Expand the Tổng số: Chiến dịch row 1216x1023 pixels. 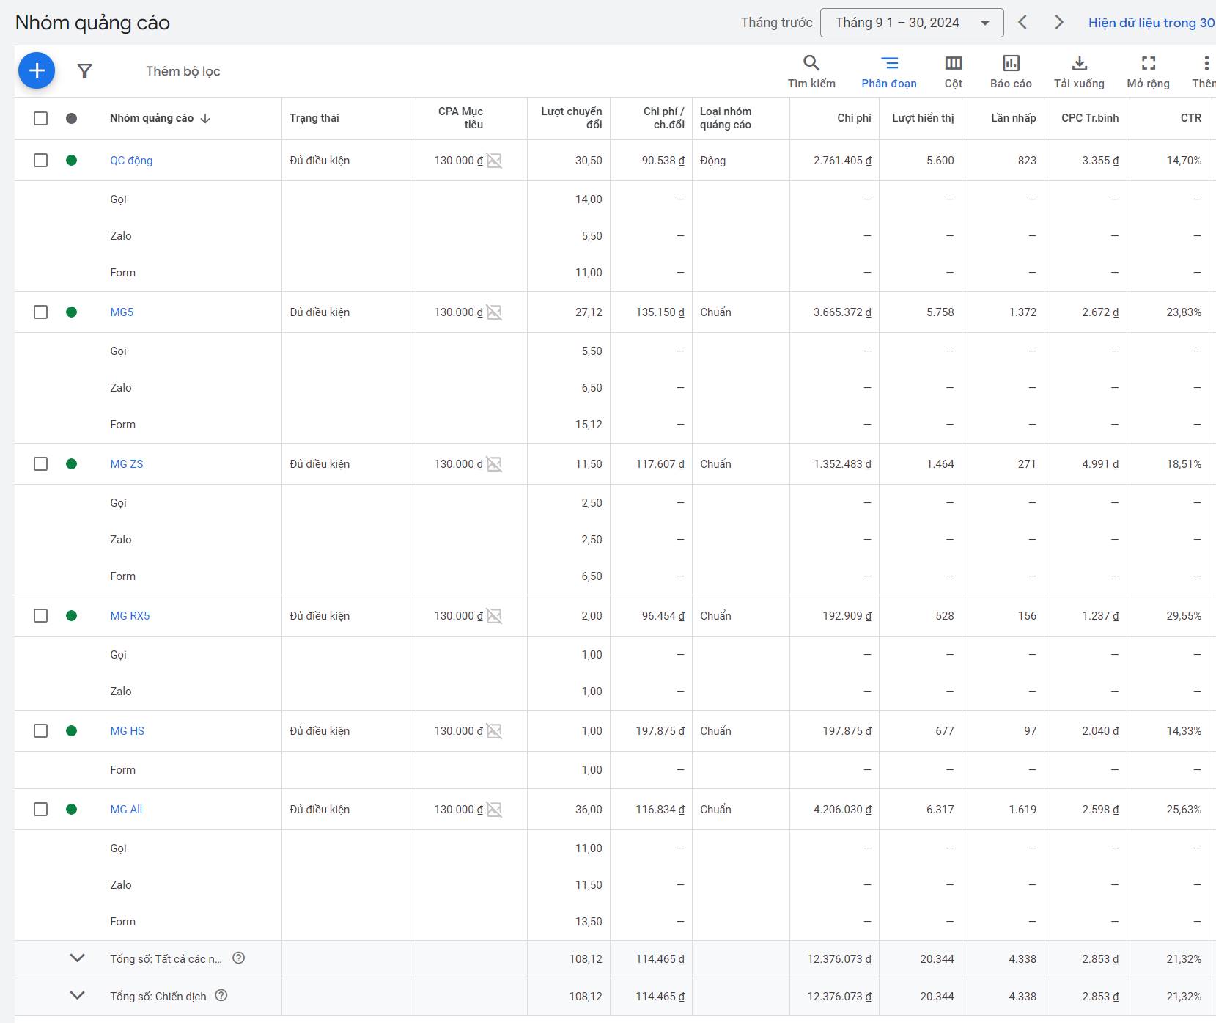click(77, 996)
